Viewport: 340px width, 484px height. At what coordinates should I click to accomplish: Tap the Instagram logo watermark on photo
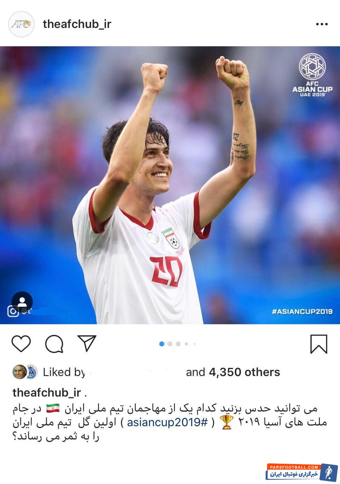pos(13,311)
